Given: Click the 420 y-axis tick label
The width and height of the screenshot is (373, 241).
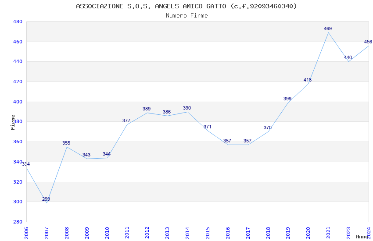Looking at the screenshot, I should point(18,82).
